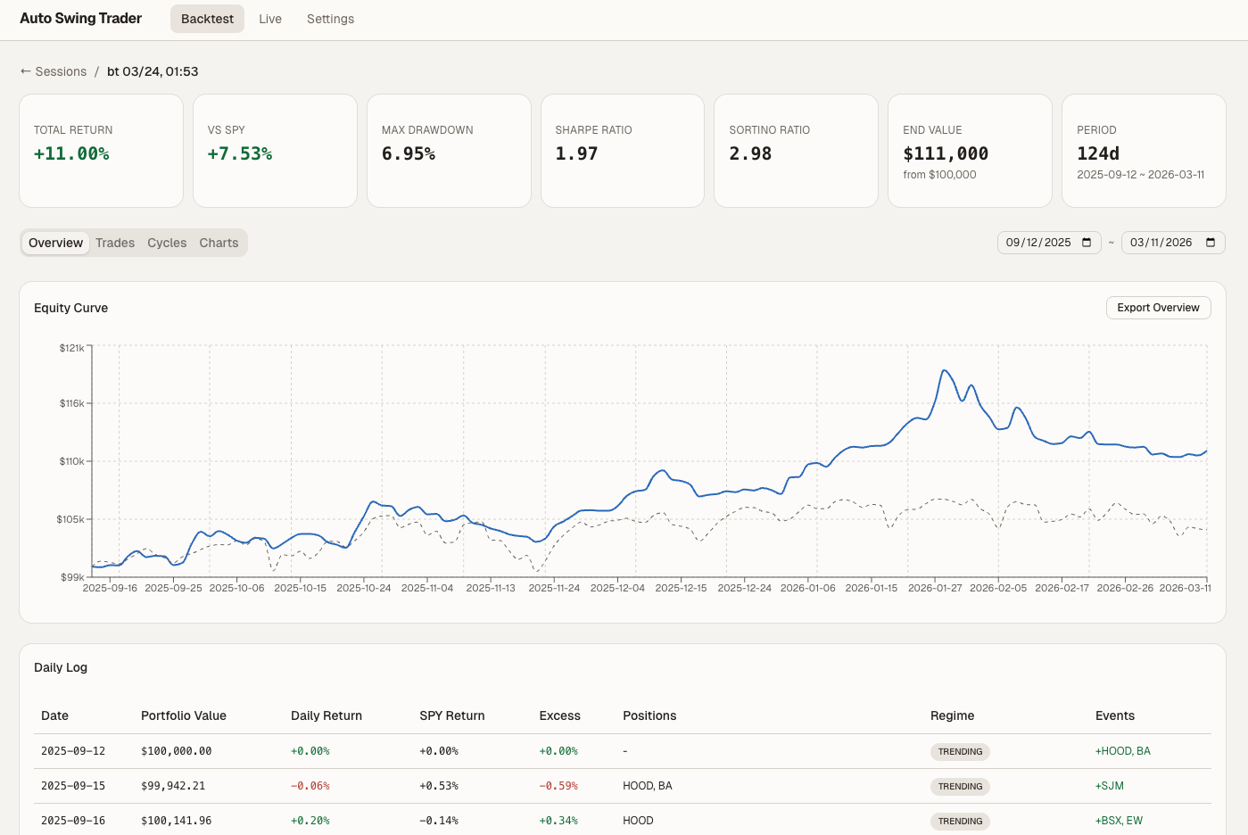Viewport: 1248px width, 835px height.
Task: Switch to the Trades tab
Action: 115,243
